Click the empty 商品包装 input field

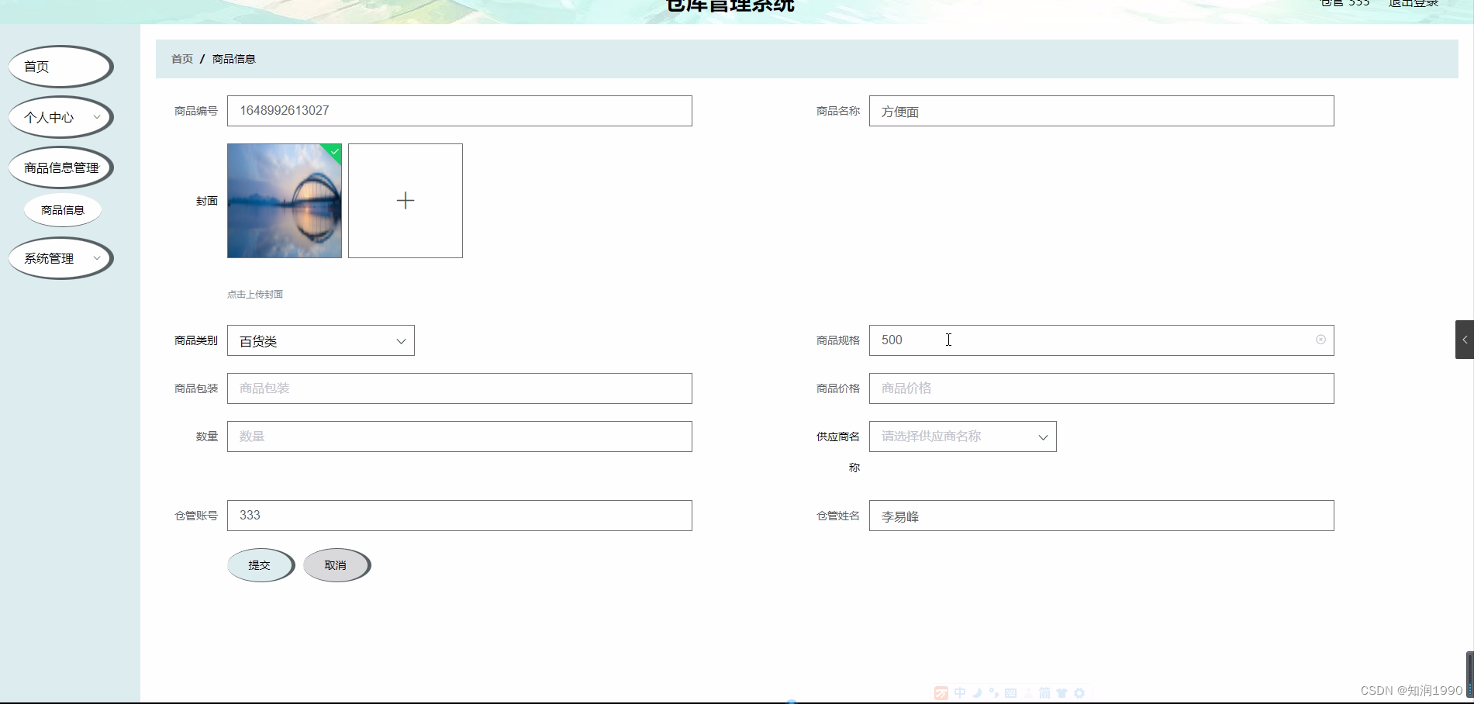pyautogui.click(x=460, y=388)
